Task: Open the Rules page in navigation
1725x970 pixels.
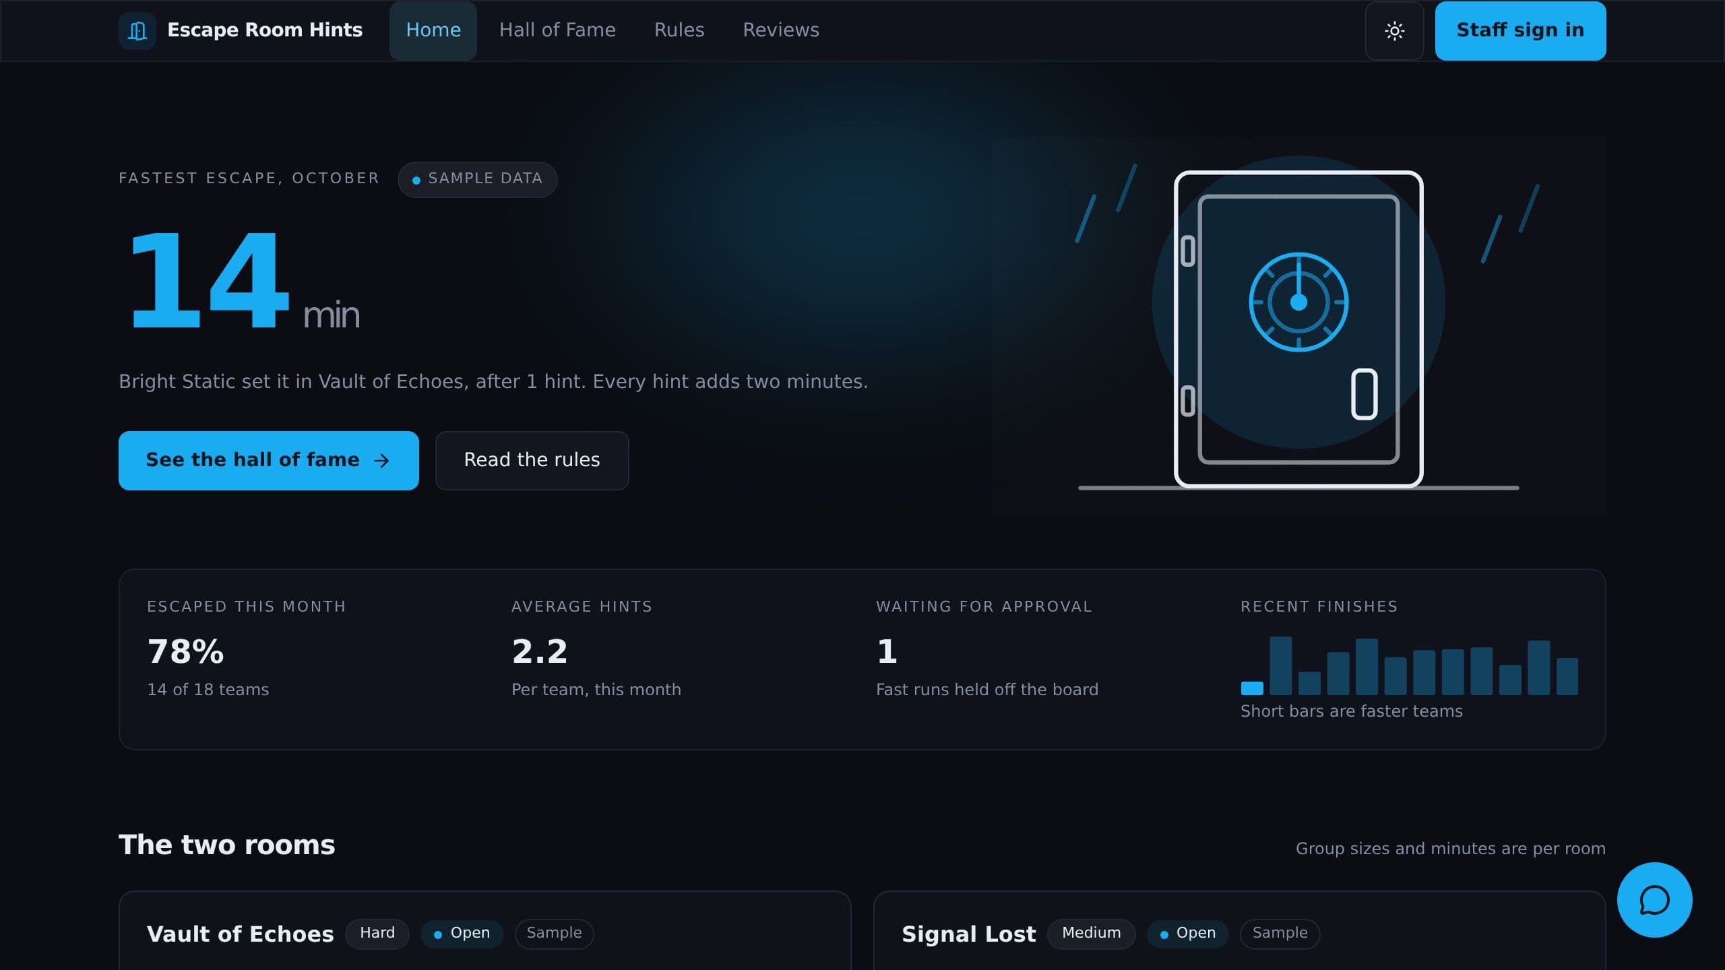Action: (x=679, y=30)
